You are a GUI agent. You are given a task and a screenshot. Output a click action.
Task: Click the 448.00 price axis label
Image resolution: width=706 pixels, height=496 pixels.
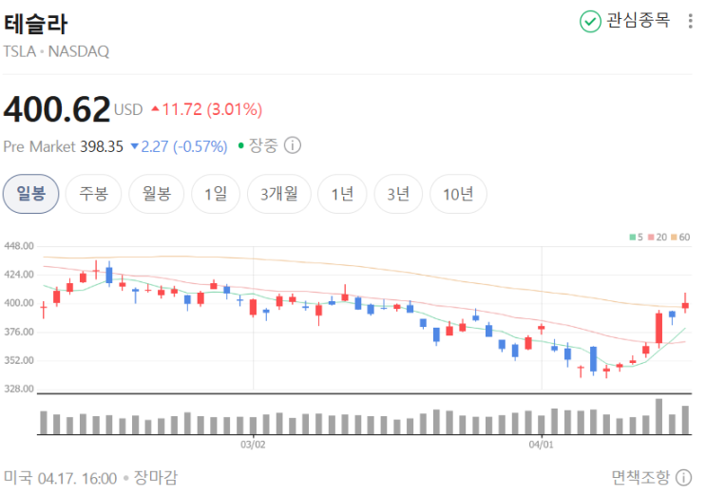point(19,246)
